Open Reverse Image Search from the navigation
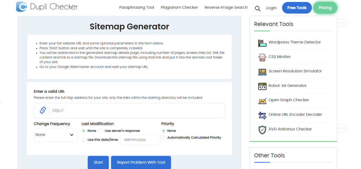Viewport: 361px width, 169px height. (226, 8)
